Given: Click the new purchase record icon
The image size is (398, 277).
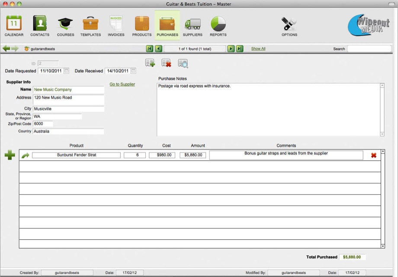Looking at the screenshot, I should coord(150,63).
